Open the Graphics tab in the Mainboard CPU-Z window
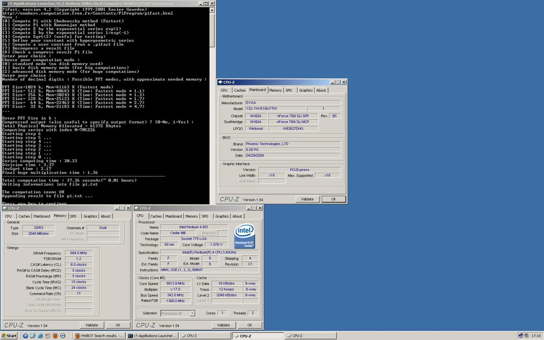The width and height of the screenshot is (544, 340). 306,90
